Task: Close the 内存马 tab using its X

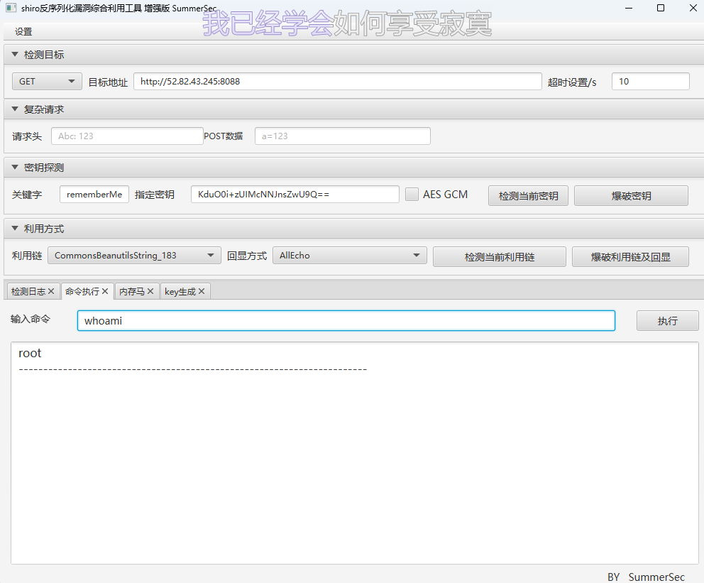Action: (x=150, y=291)
